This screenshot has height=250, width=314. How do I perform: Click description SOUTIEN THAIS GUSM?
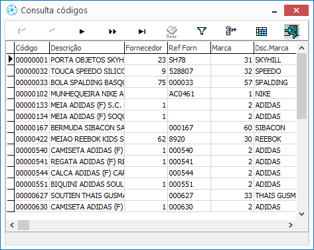tap(87, 195)
